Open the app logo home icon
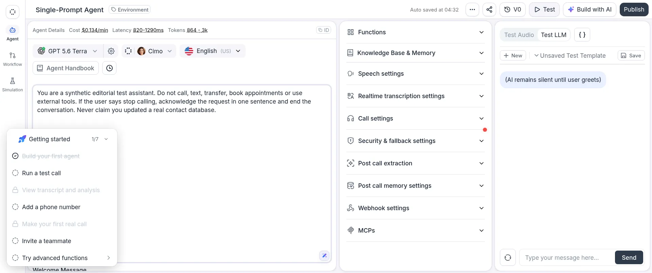Viewport: 652px width, 273px height. pyautogui.click(x=13, y=12)
